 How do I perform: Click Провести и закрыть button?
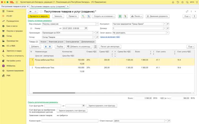tap(39, 16)
